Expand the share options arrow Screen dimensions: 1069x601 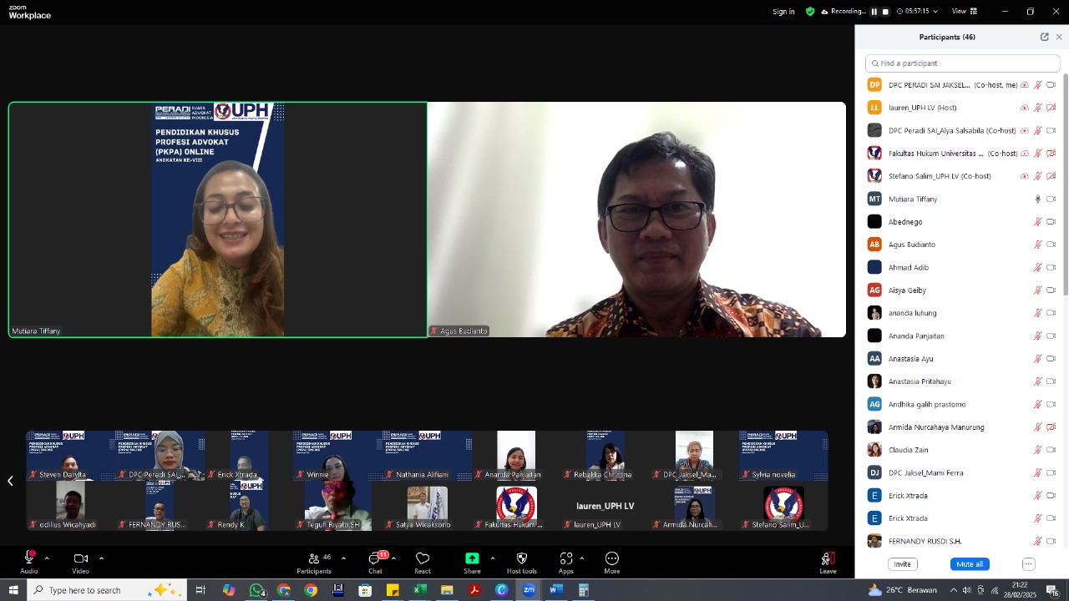point(492,558)
